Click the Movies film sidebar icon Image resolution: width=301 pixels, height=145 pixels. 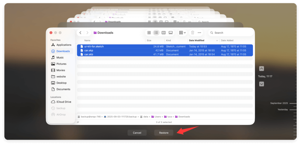pyautogui.click(x=53, y=70)
